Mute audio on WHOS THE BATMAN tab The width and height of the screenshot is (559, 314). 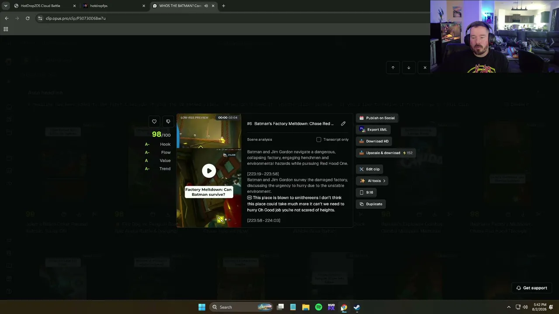pos(206,6)
